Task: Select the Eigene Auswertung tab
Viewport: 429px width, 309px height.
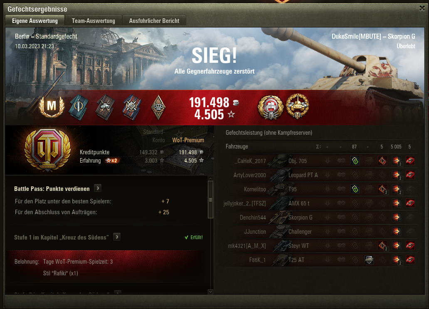Action: point(35,21)
